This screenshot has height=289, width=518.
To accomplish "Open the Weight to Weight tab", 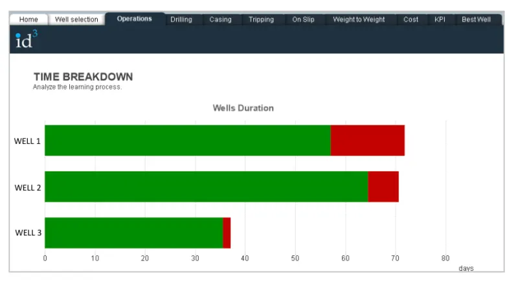I will point(359,19).
